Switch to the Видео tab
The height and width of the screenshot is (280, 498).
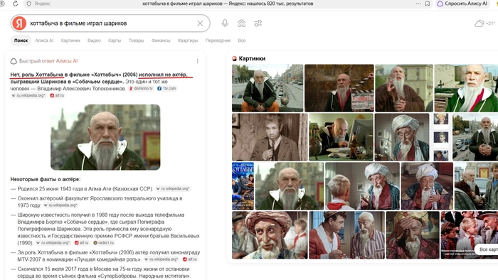click(x=94, y=41)
